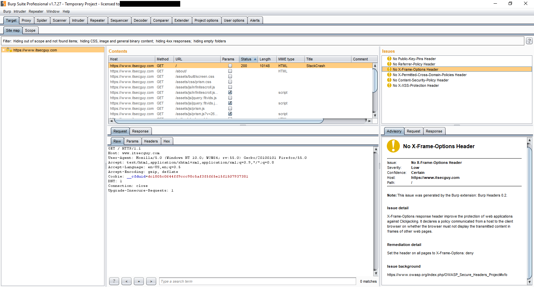Show the Response tab under Contents
The image size is (534, 287).
point(140,131)
